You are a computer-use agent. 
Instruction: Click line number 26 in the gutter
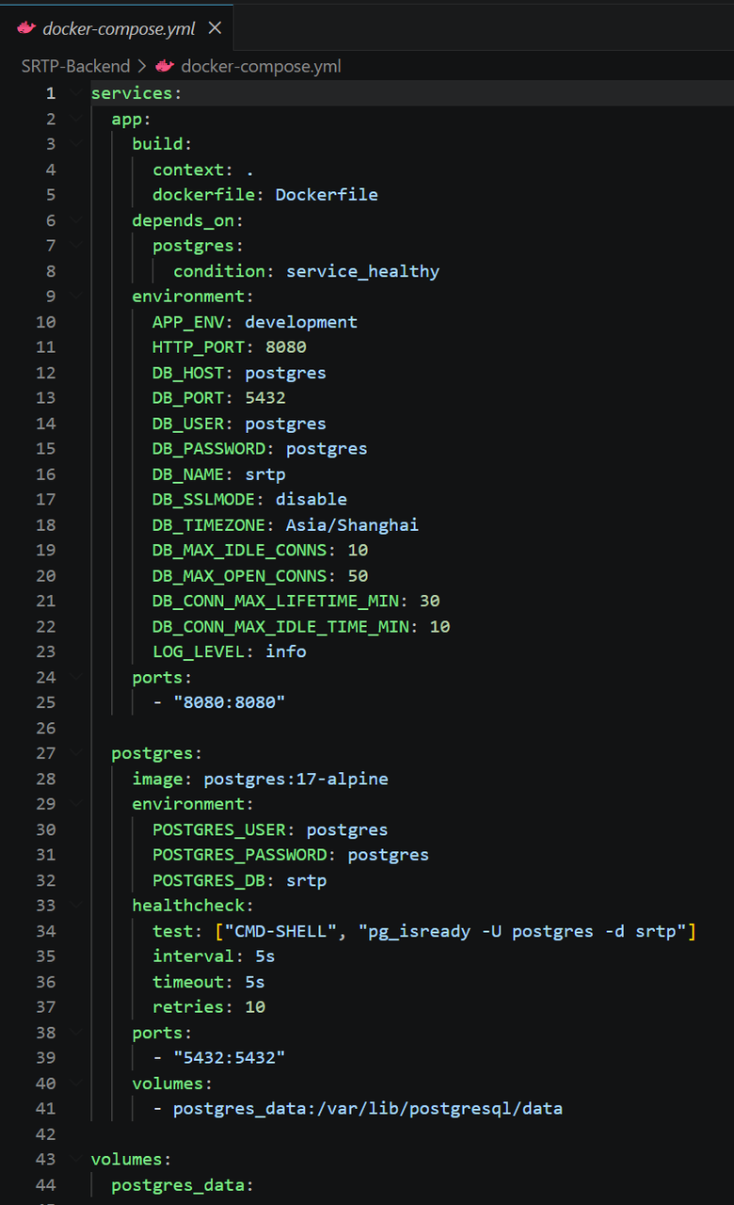(46, 728)
